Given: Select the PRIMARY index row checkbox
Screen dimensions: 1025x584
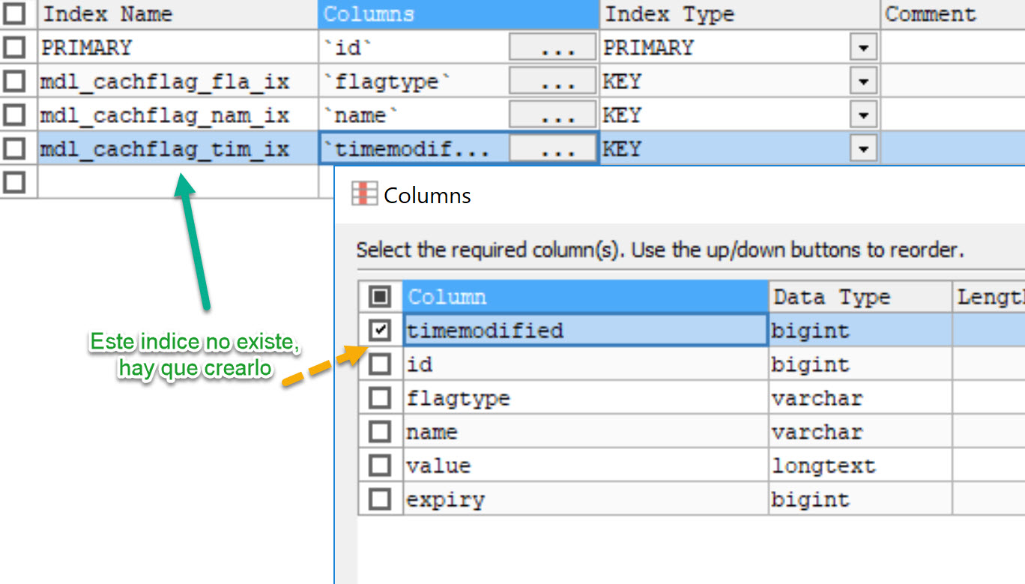Looking at the screenshot, I should point(14,46).
